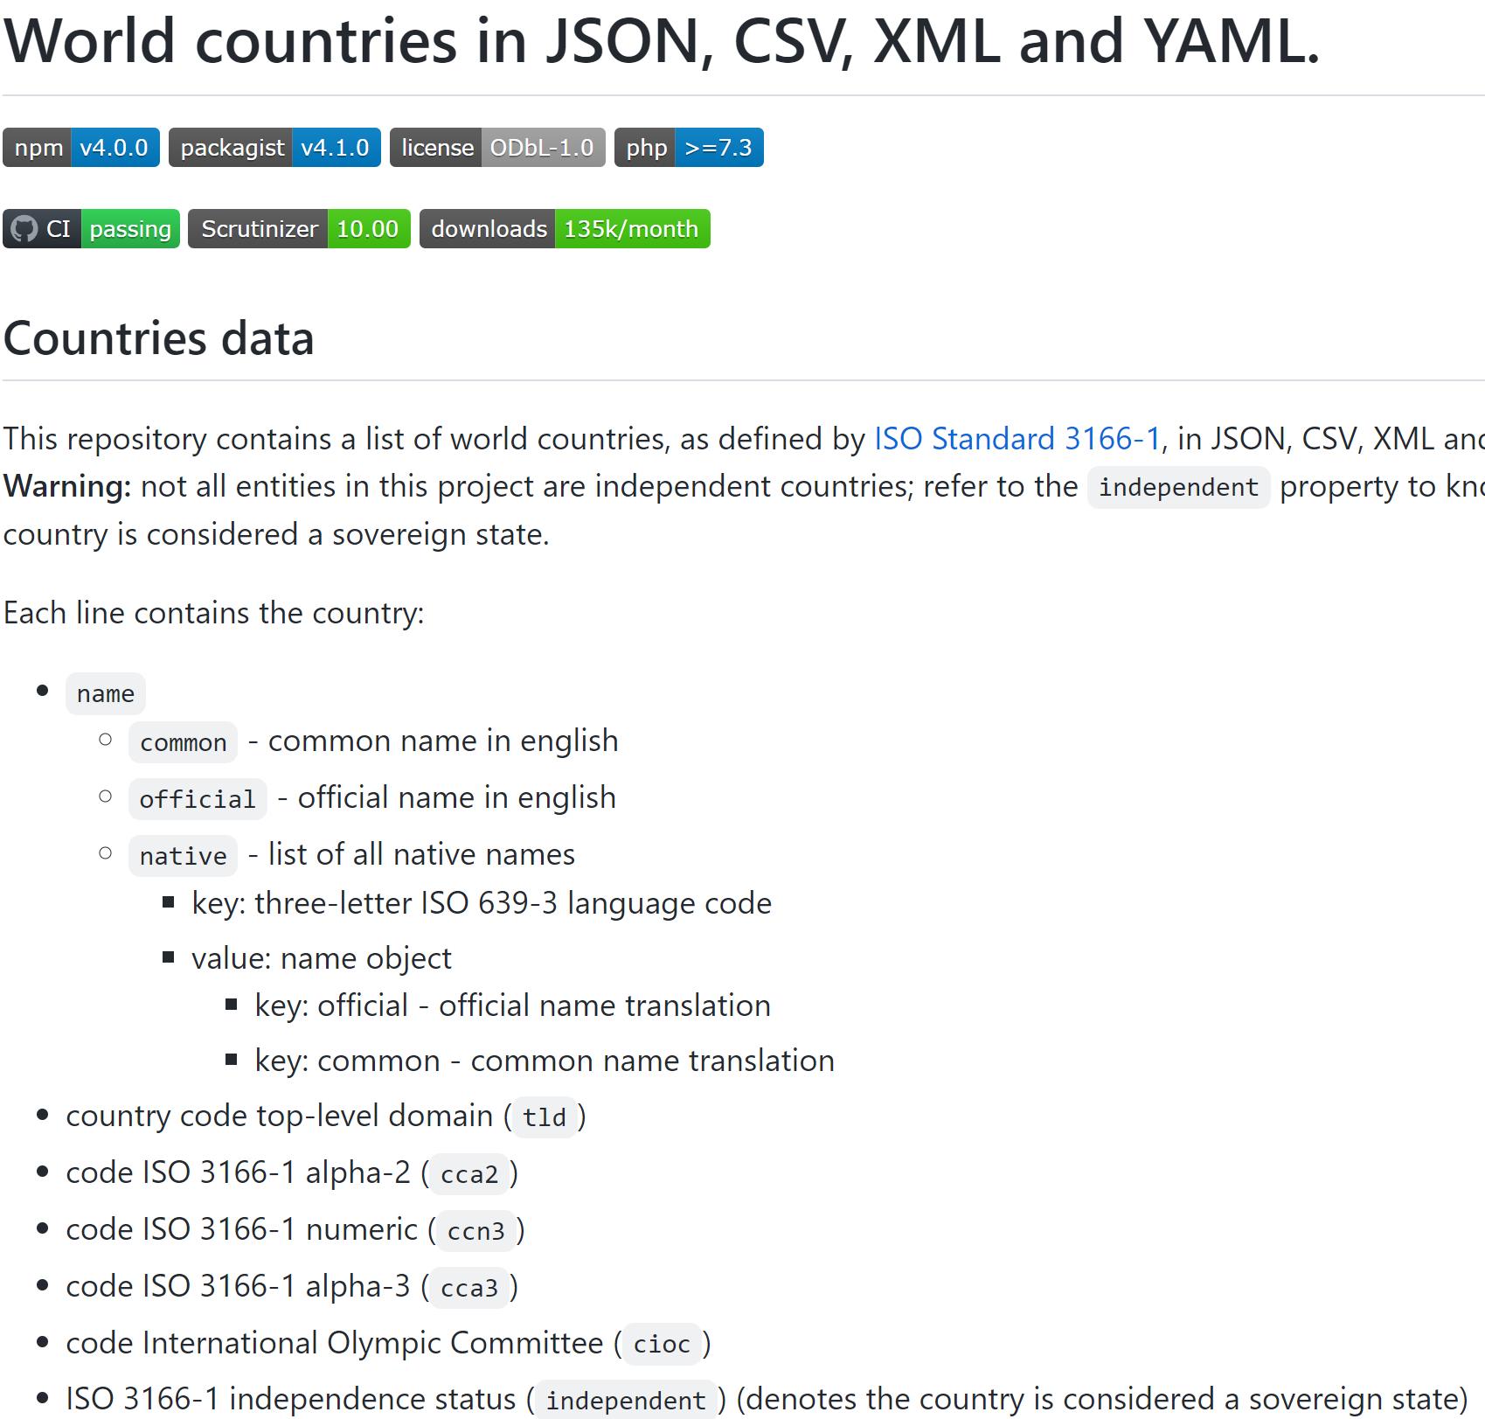Click the native code tag

183,857
